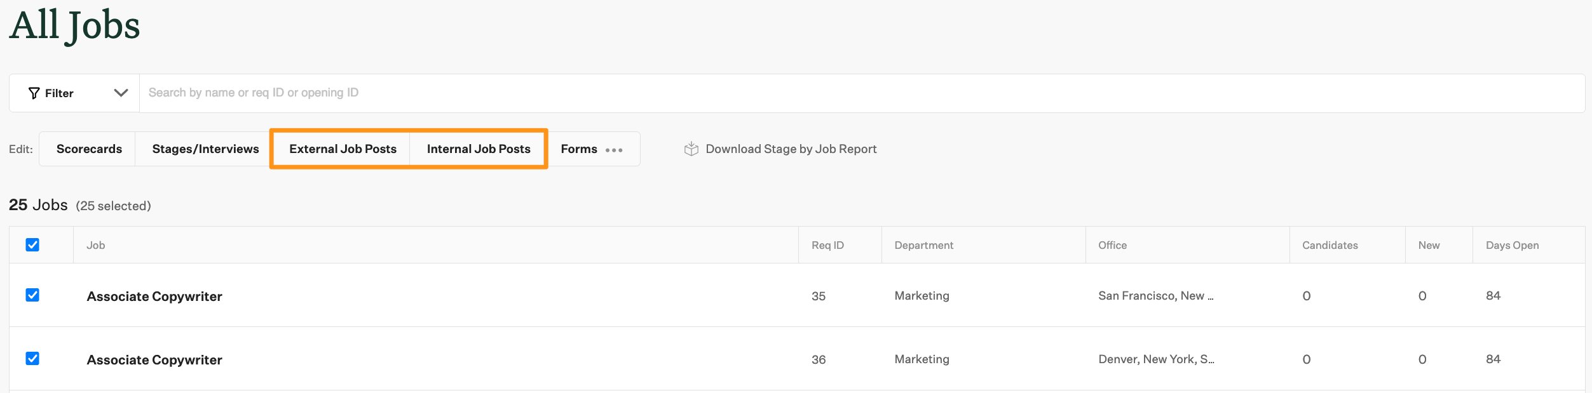Open Associate Copywriter job with Req 36
Image resolution: width=1592 pixels, height=393 pixels.
pos(154,360)
